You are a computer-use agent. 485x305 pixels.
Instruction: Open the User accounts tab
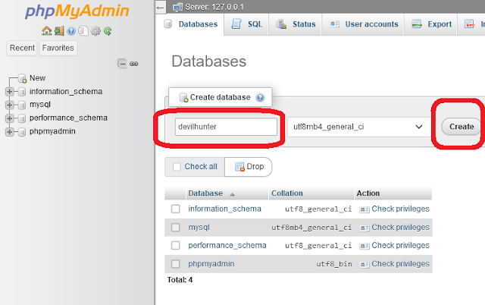pos(363,24)
